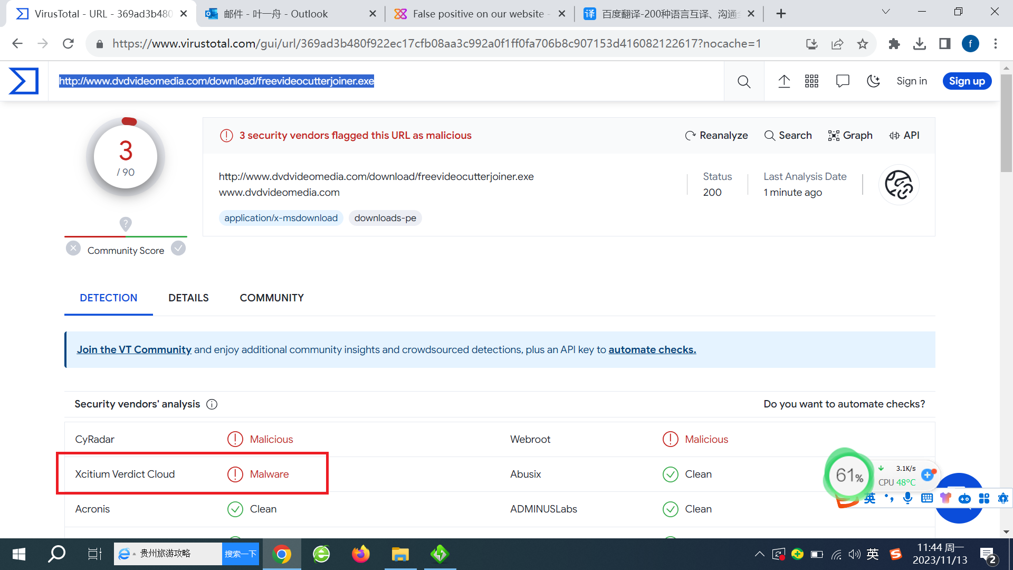1013x570 pixels.
Task: Click the Reanalyze button
Action: pos(716,136)
